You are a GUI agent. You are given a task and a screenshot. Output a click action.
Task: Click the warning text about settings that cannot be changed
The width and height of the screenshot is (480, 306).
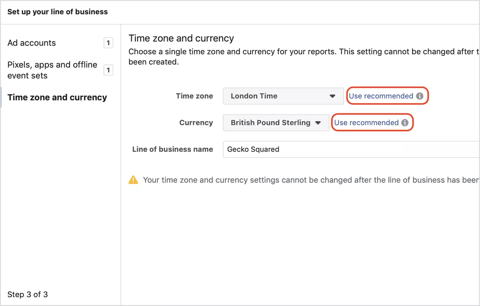click(x=311, y=180)
